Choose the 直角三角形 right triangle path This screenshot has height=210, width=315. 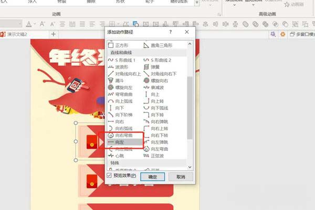coord(158,45)
